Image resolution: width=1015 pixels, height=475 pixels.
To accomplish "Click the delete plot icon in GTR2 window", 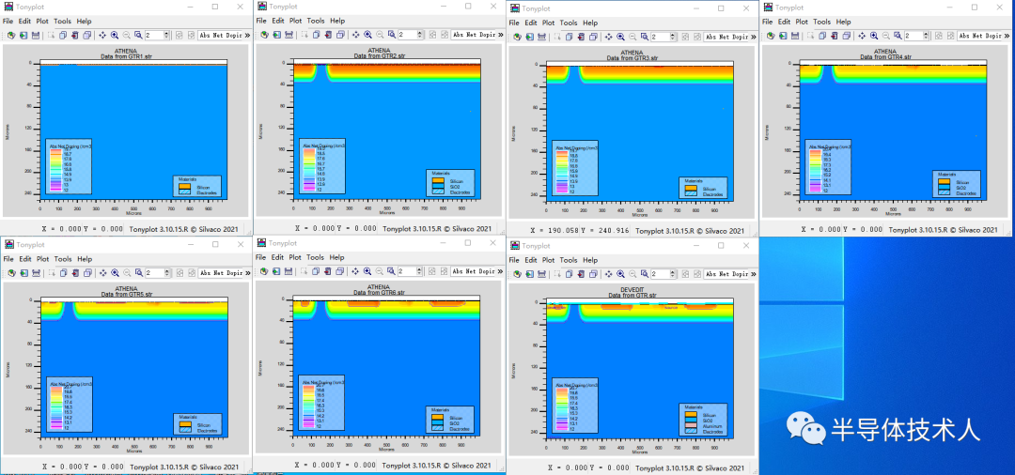I will click(x=328, y=34).
